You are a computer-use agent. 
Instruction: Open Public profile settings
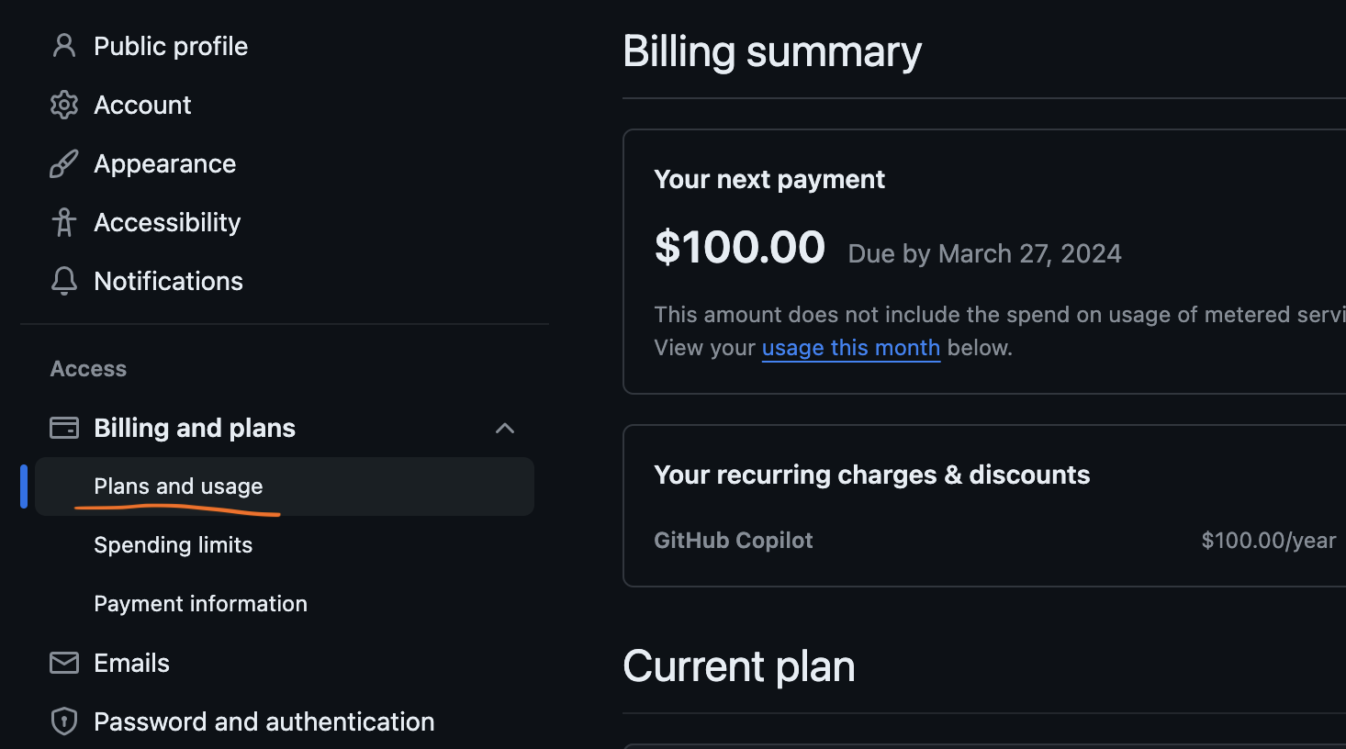pyautogui.click(x=171, y=46)
